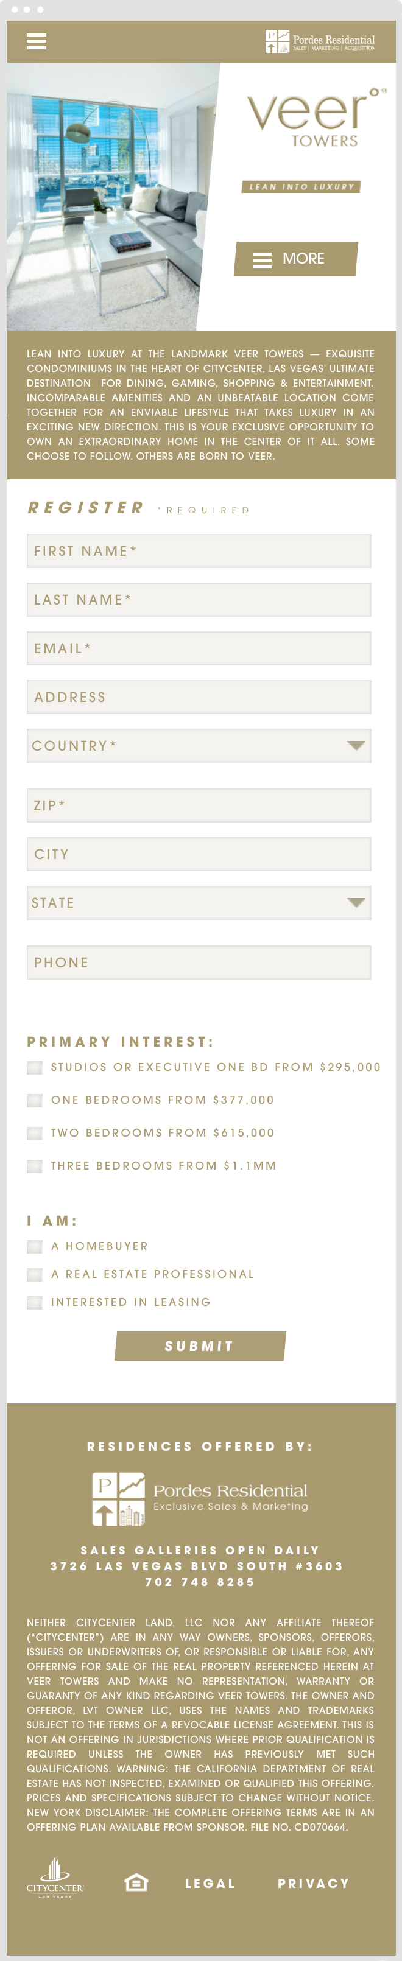Click the Pordes Residential footer logo
Image resolution: width=402 pixels, height=1961 pixels.
(200, 1498)
